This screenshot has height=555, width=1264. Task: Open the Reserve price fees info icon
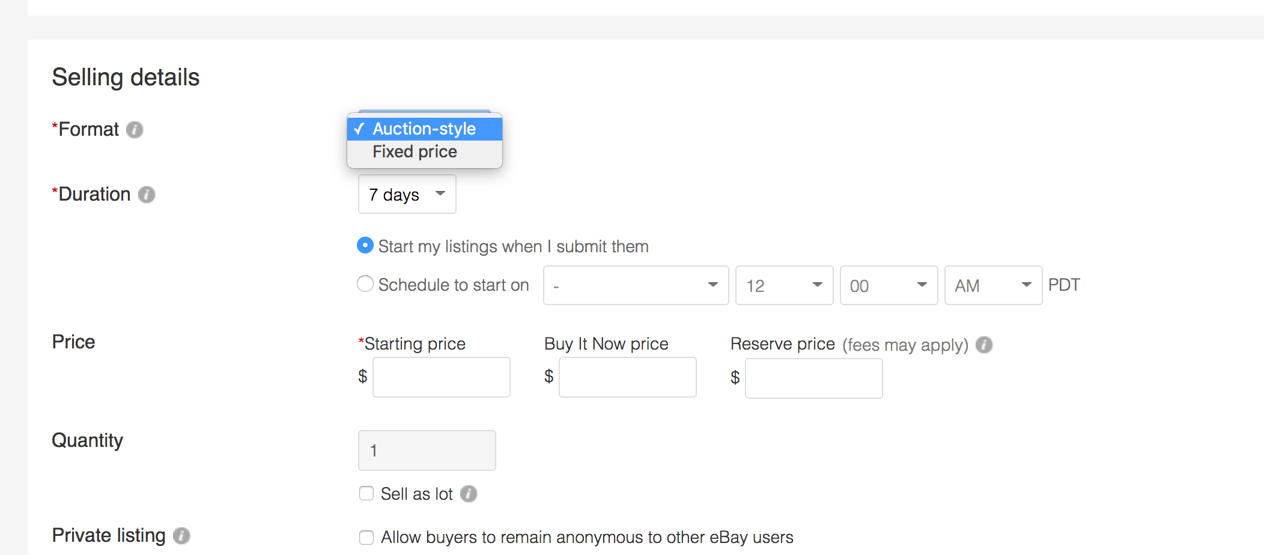click(983, 345)
